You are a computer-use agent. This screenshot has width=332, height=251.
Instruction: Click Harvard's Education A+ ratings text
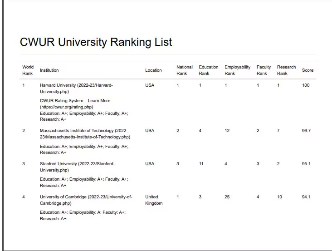84,116
